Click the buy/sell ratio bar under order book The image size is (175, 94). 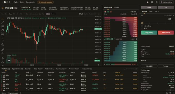(121, 64)
